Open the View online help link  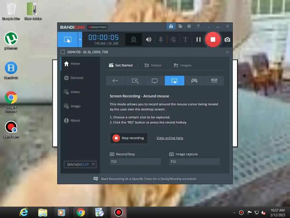[x=170, y=138]
